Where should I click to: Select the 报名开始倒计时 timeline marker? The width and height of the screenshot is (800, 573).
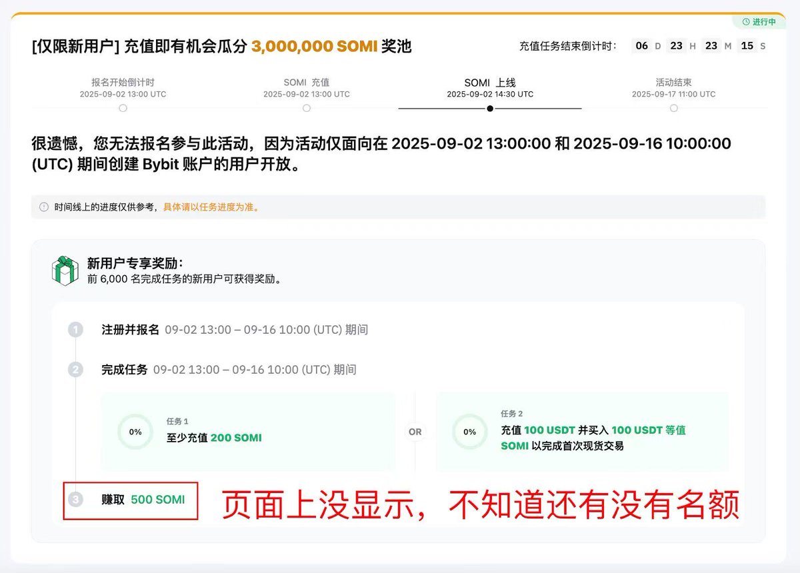click(x=123, y=108)
